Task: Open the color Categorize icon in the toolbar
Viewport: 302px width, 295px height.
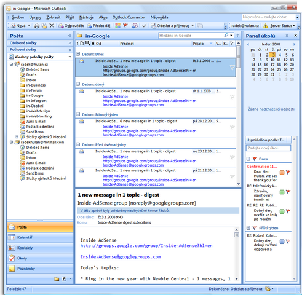Action: pyautogui.click(x=117, y=26)
